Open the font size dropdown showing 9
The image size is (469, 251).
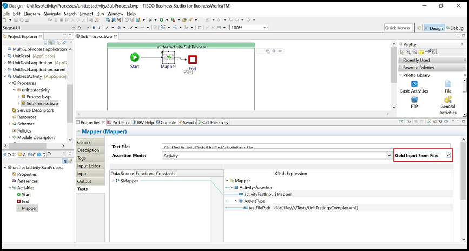click(88, 28)
